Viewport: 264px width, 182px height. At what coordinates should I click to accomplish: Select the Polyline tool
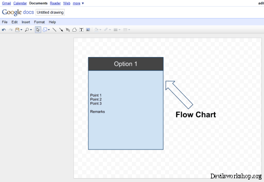[x=74, y=30]
